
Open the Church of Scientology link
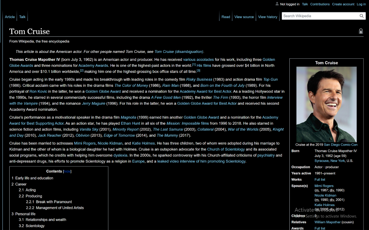point(226,149)
